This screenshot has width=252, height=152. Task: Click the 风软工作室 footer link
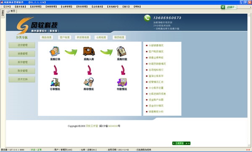click(x=92, y=126)
